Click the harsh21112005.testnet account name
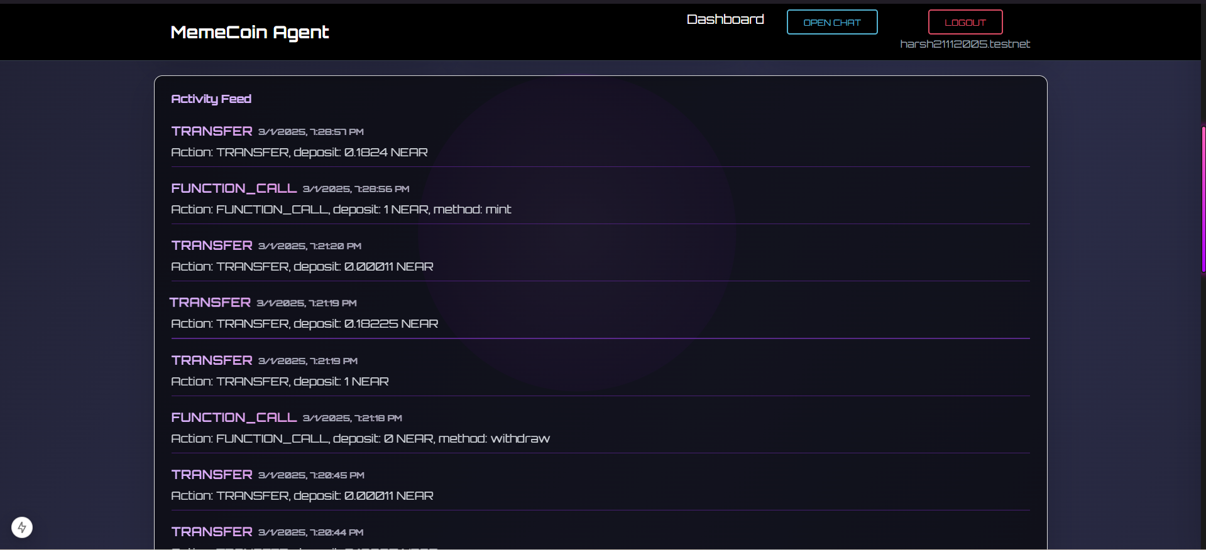Image resolution: width=1206 pixels, height=550 pixels. click(x=965, y=44)
